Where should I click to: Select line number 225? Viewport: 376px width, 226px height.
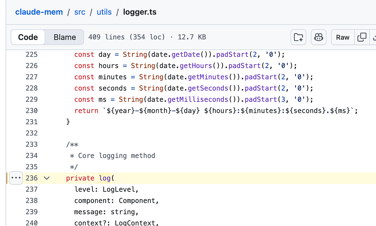(x=32, y=55)
